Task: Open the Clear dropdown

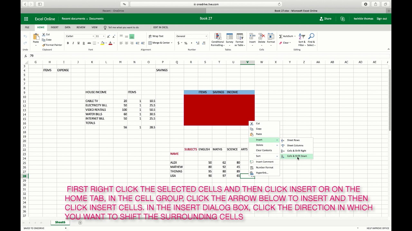Action: (285, 43)
